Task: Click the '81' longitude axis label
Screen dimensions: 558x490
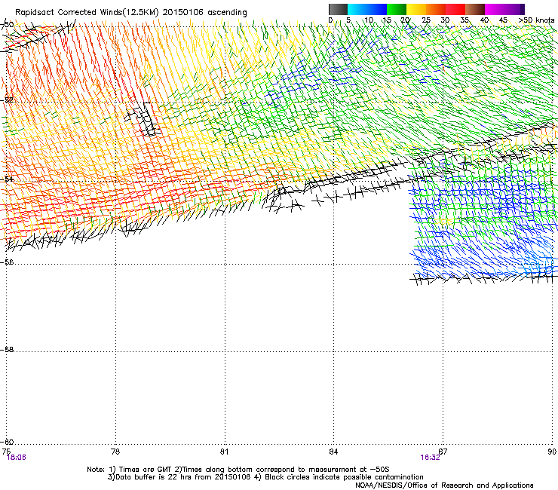Action: [x=224, y=452]
